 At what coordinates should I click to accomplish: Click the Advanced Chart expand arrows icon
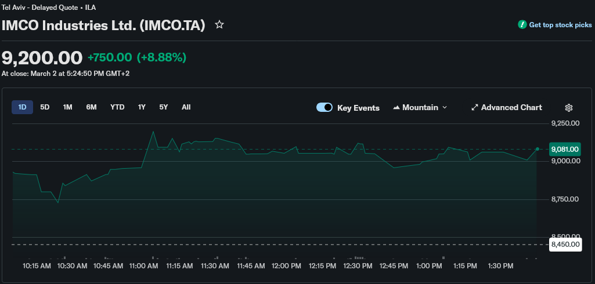pos(474,108)
